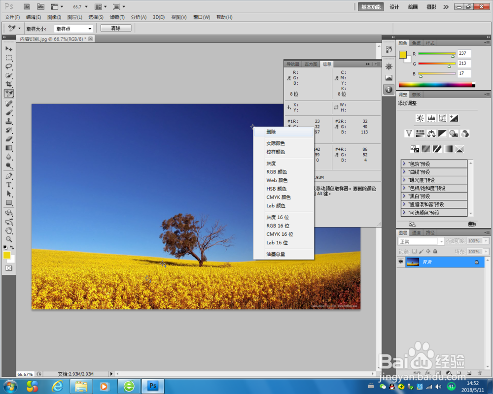Swap foreground and background colors

12,248
